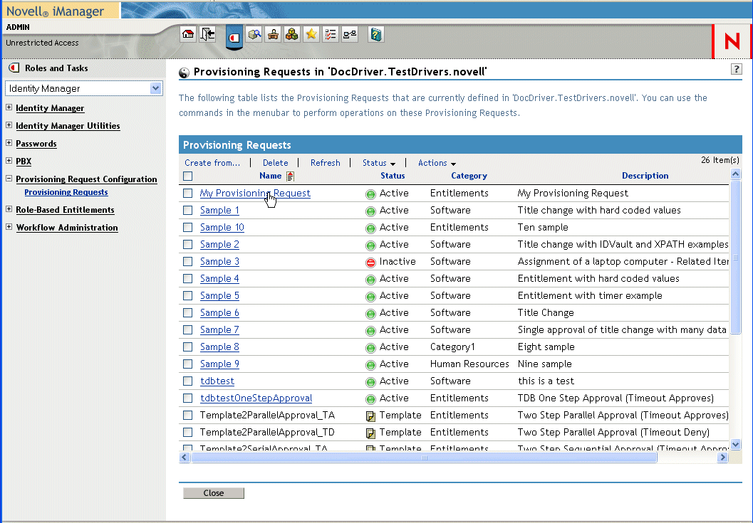Open the Actions menu
The width and height of the screenshot is (753, 523).
click(x=437, y=163)
